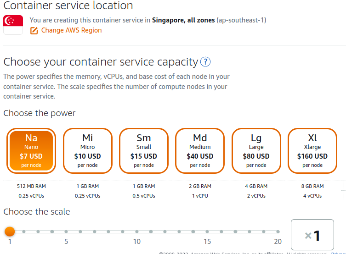Click 'Singapore, all zones' bold text
346x254 pixels.
click(x=183, y=20)
